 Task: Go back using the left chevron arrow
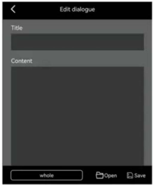click(x=13, y=9)
